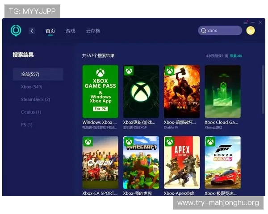
Task: Click the Xbox Cloud Ga... title
Action: (x=221, y=122)
